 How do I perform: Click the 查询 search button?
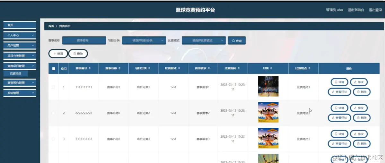(237, 41)
